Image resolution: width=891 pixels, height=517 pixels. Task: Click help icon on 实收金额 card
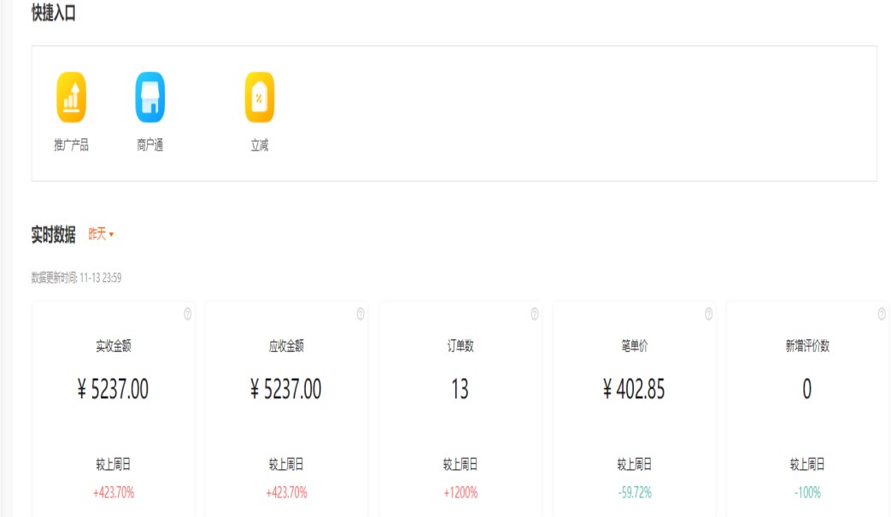coord(187,314)
